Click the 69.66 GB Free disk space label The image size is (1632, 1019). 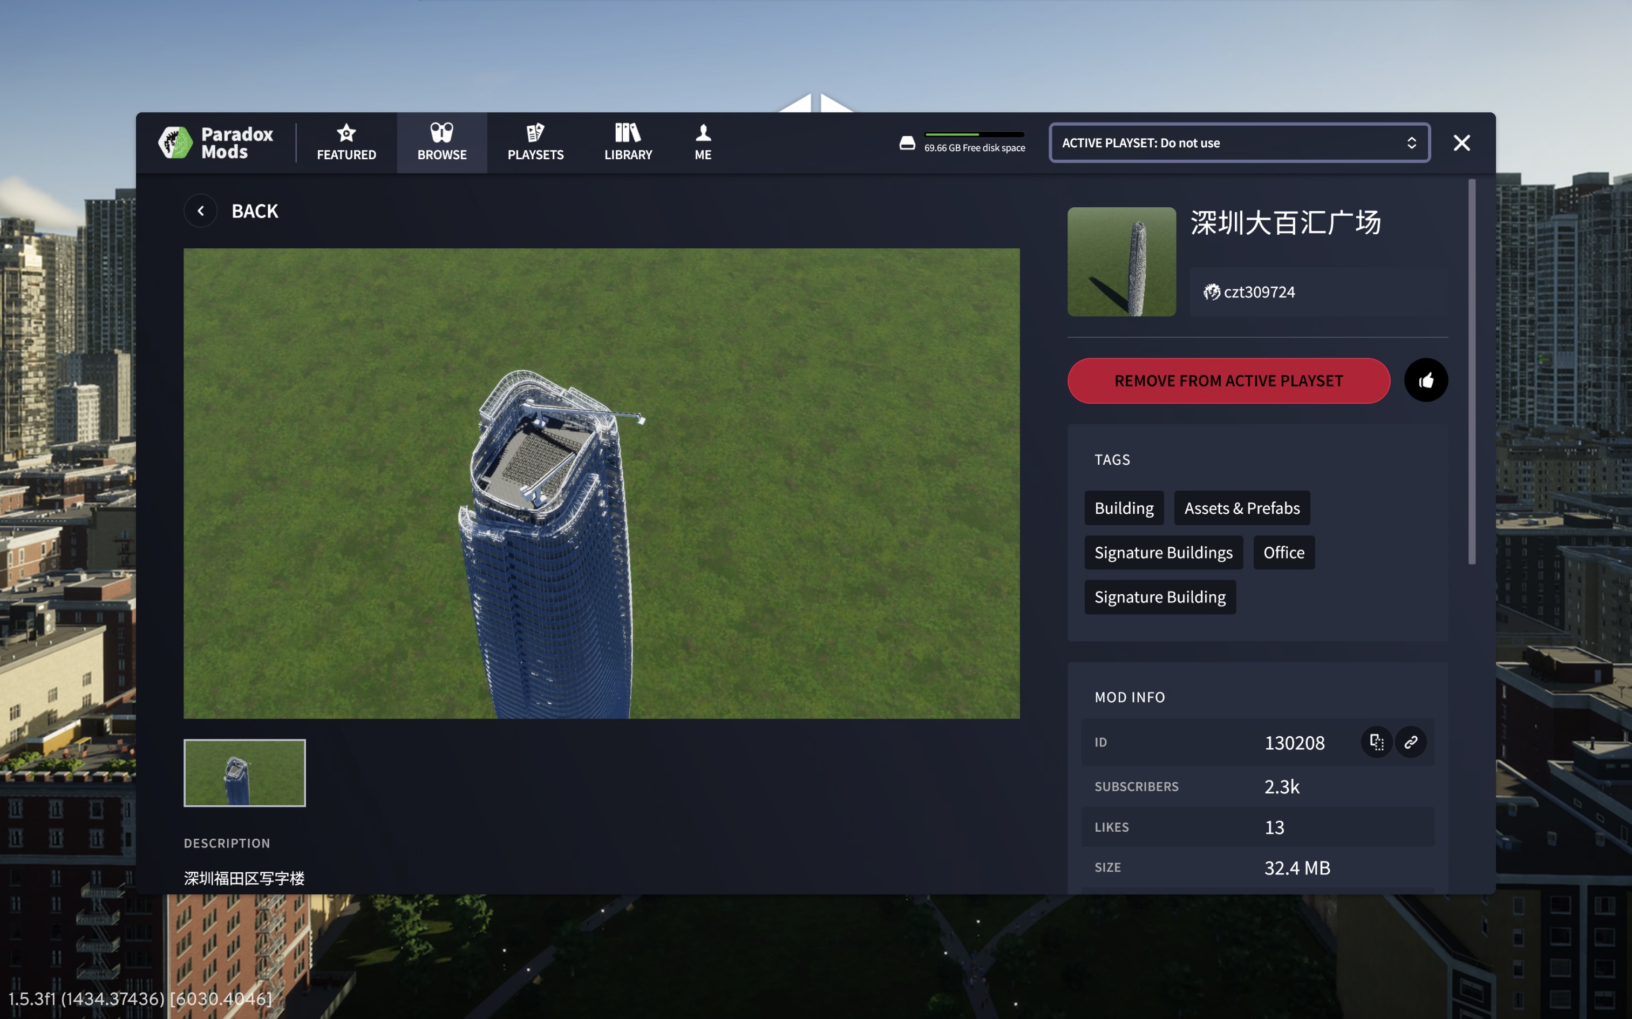(974, 147)
